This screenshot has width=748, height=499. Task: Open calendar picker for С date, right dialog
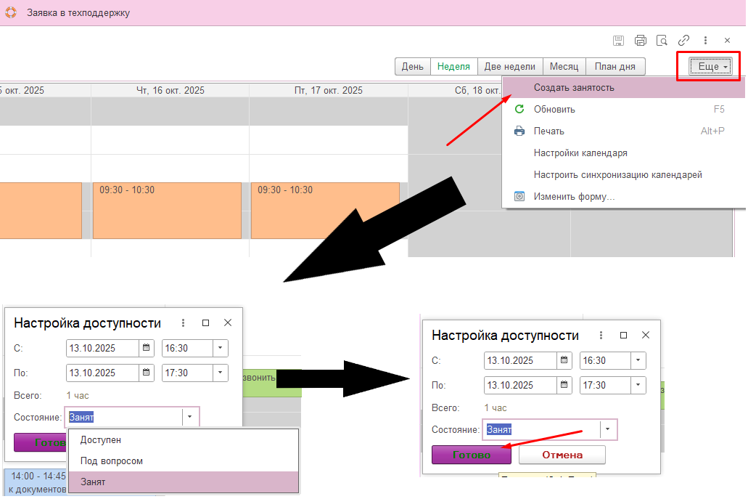[564, 360]
